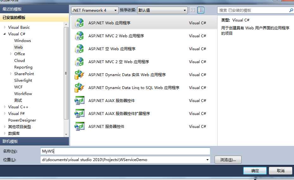Open the 排序依据 默认值 sort dropdown
This screenshot has width=294, height=180.
pyautogui.click(x=162, y=10)
